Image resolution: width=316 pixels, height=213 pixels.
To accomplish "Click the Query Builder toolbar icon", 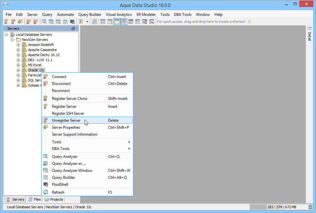I will (x=65, y=22).
